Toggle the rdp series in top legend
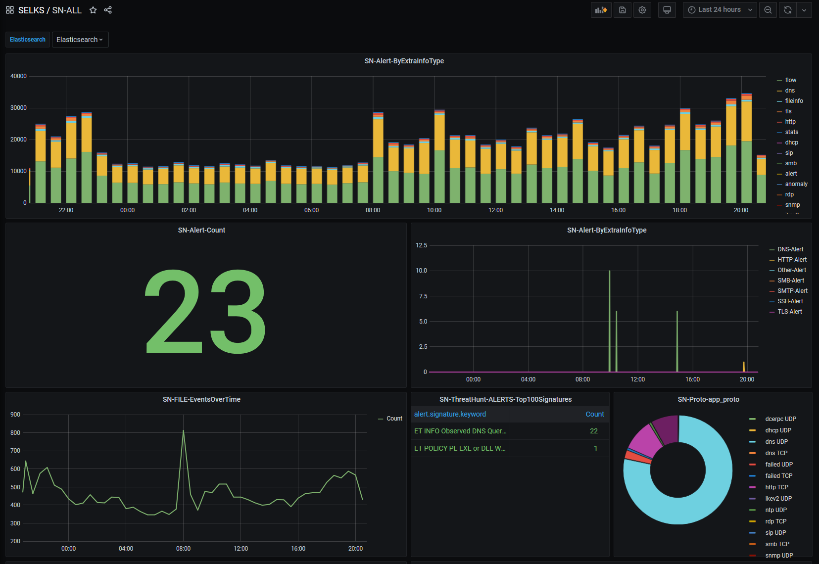Image resolution: width=819 pixels, height=564 pixels. pyautogui.click(x=789, y=194)
